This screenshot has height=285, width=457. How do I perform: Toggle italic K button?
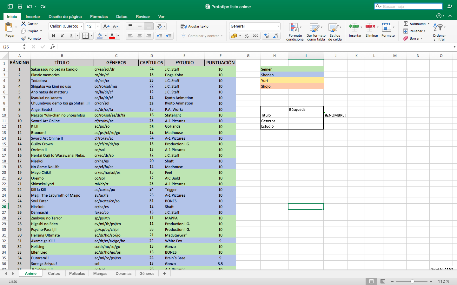[x=62, y=36]
